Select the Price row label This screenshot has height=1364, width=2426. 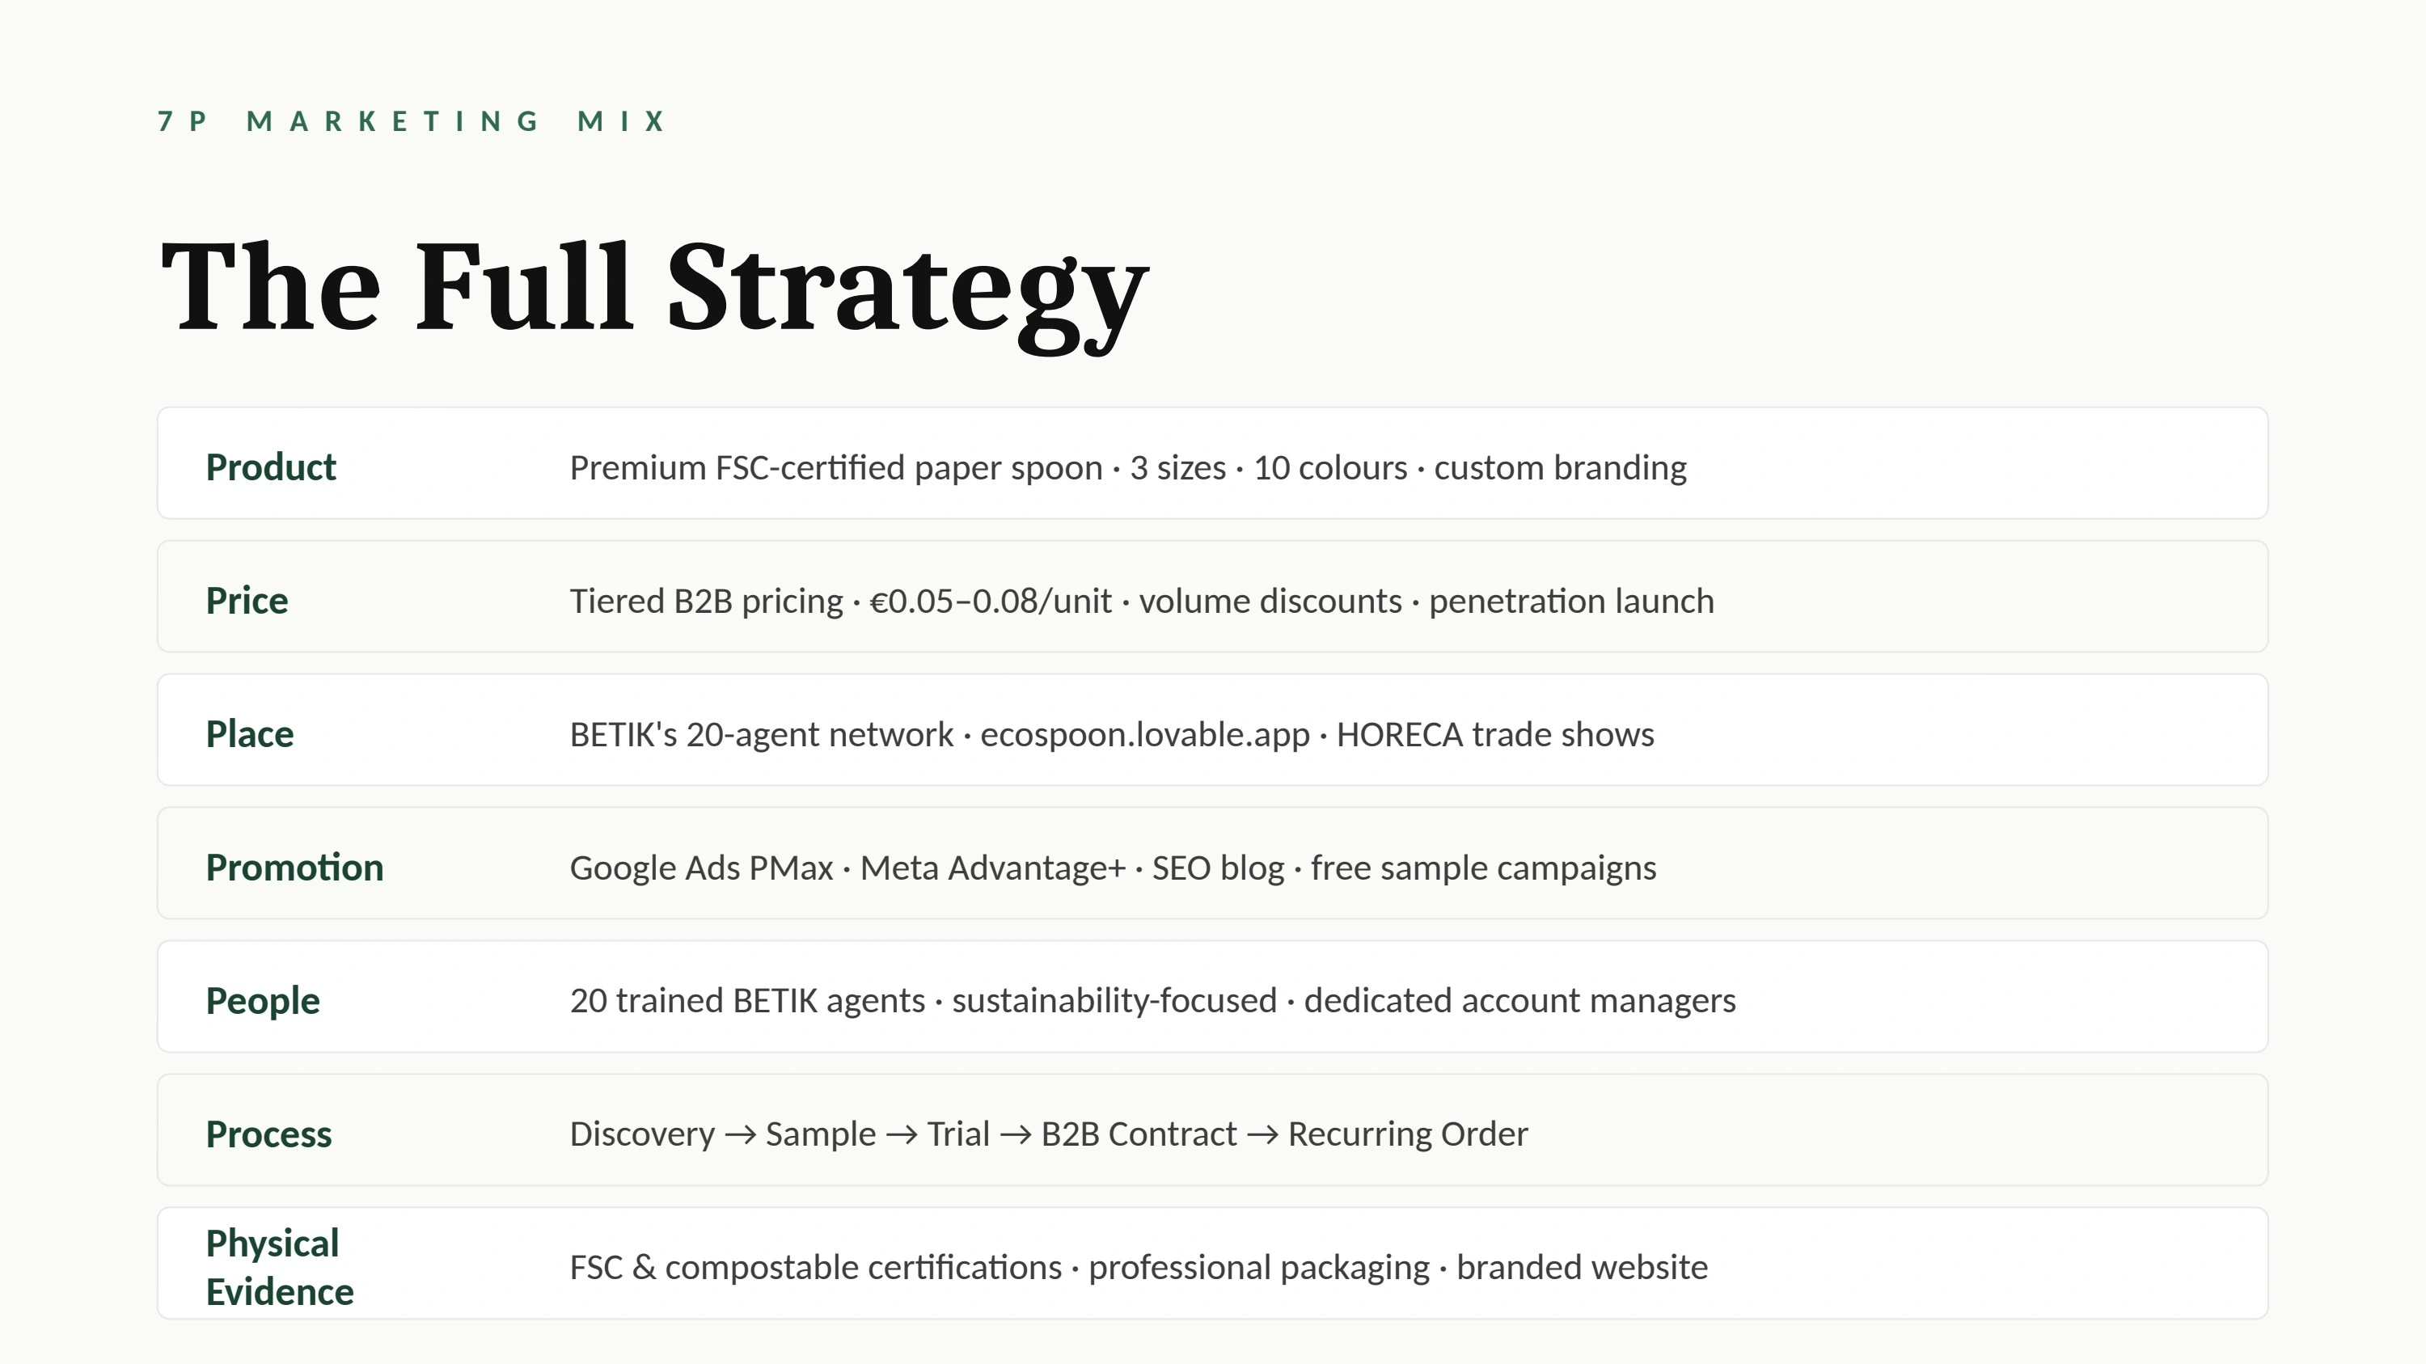click(247, 601)
